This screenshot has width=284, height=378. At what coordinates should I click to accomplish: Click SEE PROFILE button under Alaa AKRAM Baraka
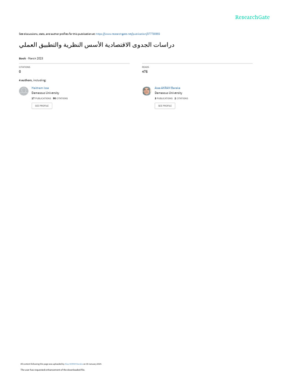pyautogui.click(x=165, y=106)
